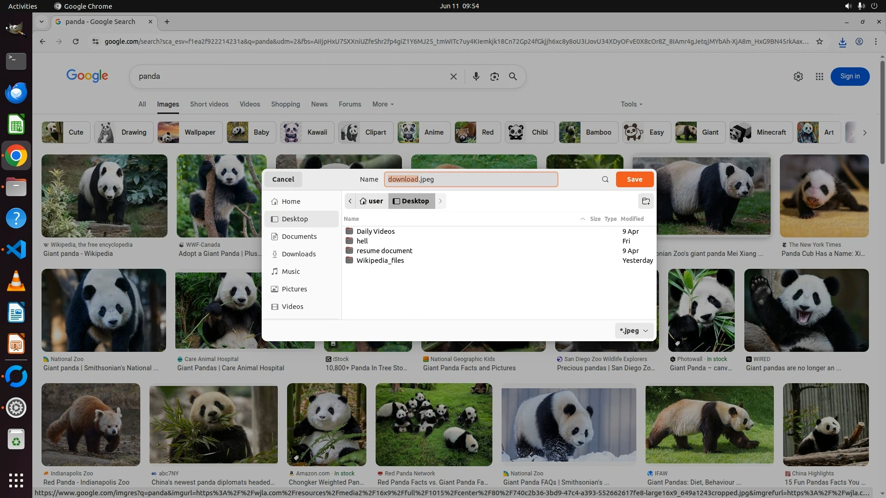Screen dimensions: 886x498
Task: Toggle the Desktop path bar button
Action: pos(411,201)
